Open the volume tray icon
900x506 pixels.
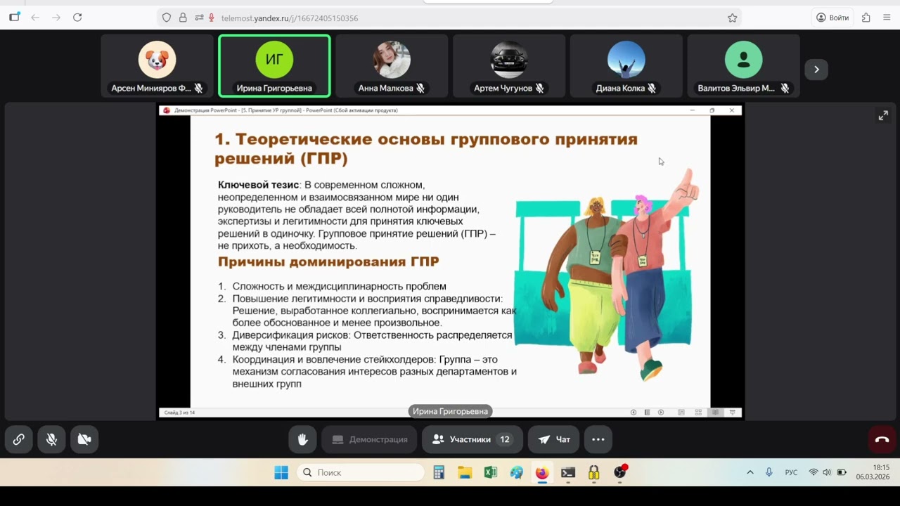827,472
